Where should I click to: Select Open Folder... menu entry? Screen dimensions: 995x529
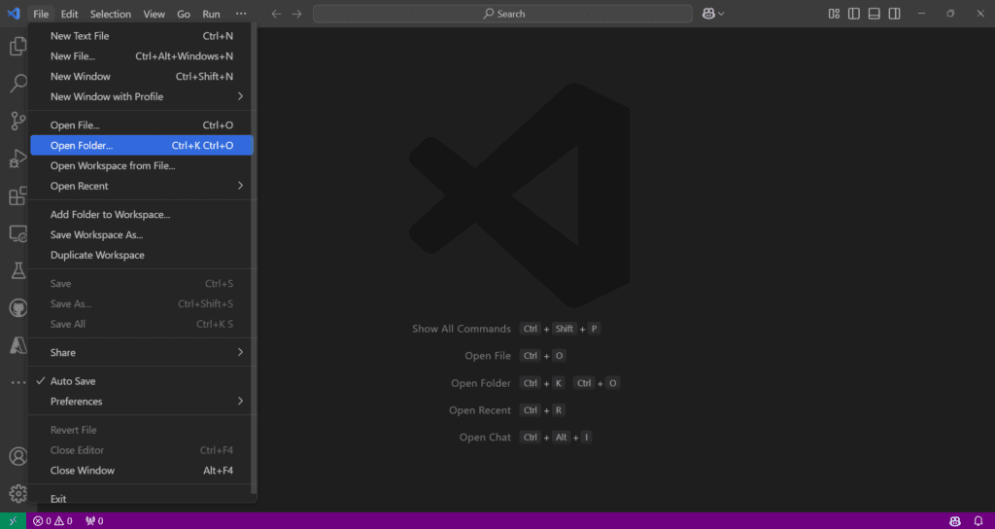[142, 146]
